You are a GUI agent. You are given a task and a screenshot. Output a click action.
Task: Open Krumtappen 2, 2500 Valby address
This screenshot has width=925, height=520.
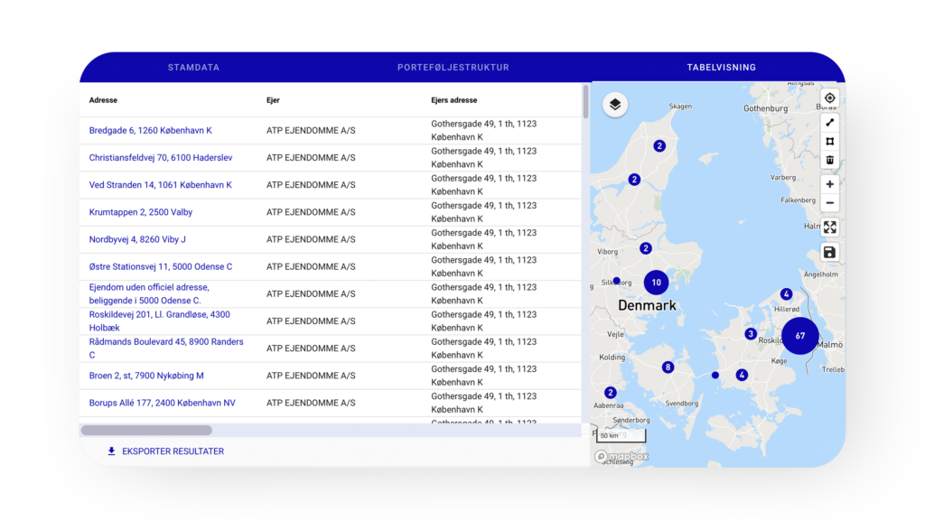[140, 212]
